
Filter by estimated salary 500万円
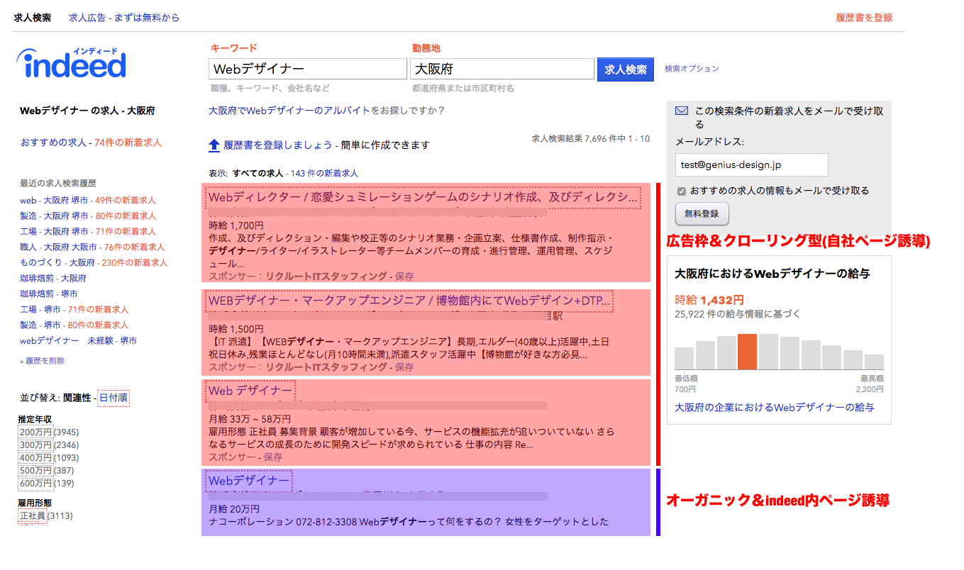[35, 471]
